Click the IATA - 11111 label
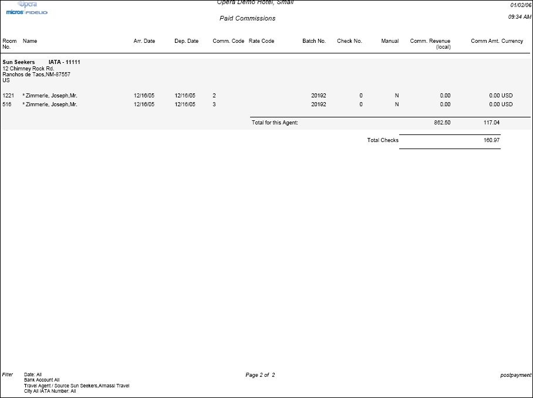This screenshot has height=398, width=533. 64,62
